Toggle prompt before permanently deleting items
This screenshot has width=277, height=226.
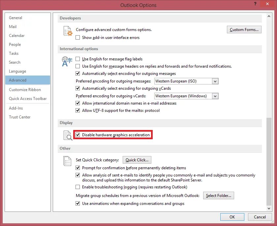coord(77,168)
